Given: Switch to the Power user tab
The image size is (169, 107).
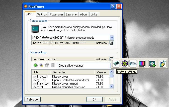Looking at the screenshot, I should pyautogui.click(x=56, y=14).
